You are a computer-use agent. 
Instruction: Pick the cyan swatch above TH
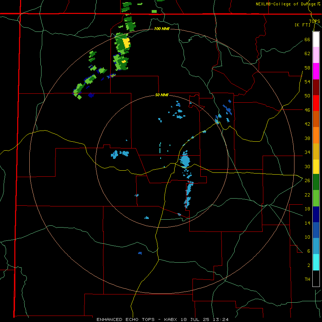pos(316,262)
